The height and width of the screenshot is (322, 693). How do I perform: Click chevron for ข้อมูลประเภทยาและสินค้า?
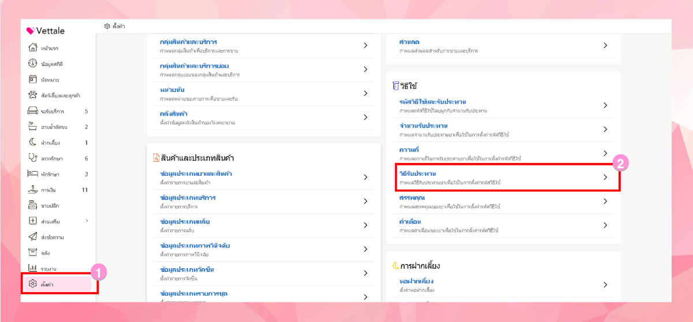(366, 177)
